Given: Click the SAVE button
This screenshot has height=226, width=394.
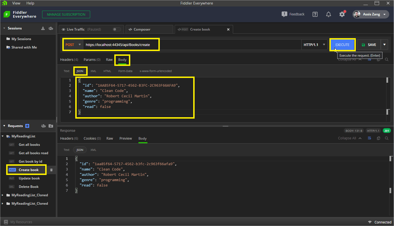Looking at the screenshot, I should [x=369, y=45].
